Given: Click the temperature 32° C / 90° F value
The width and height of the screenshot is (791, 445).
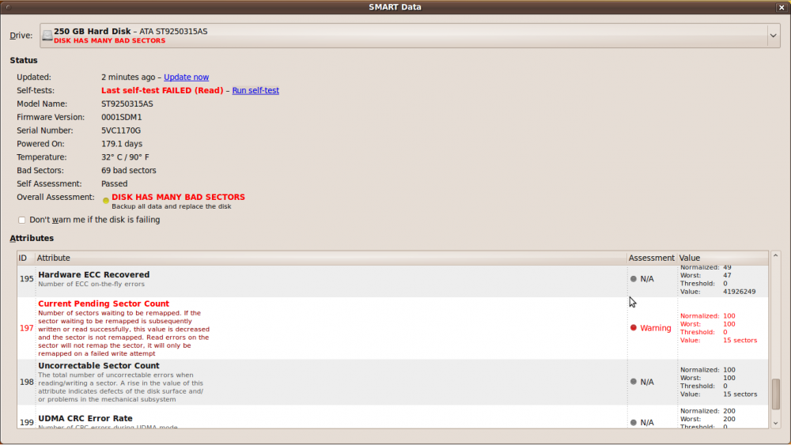Looking at the screenshot, I should click(125, 157).
